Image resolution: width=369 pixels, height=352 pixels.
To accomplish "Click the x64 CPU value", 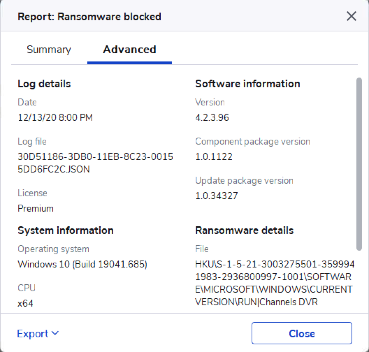I will pos(26,303).
